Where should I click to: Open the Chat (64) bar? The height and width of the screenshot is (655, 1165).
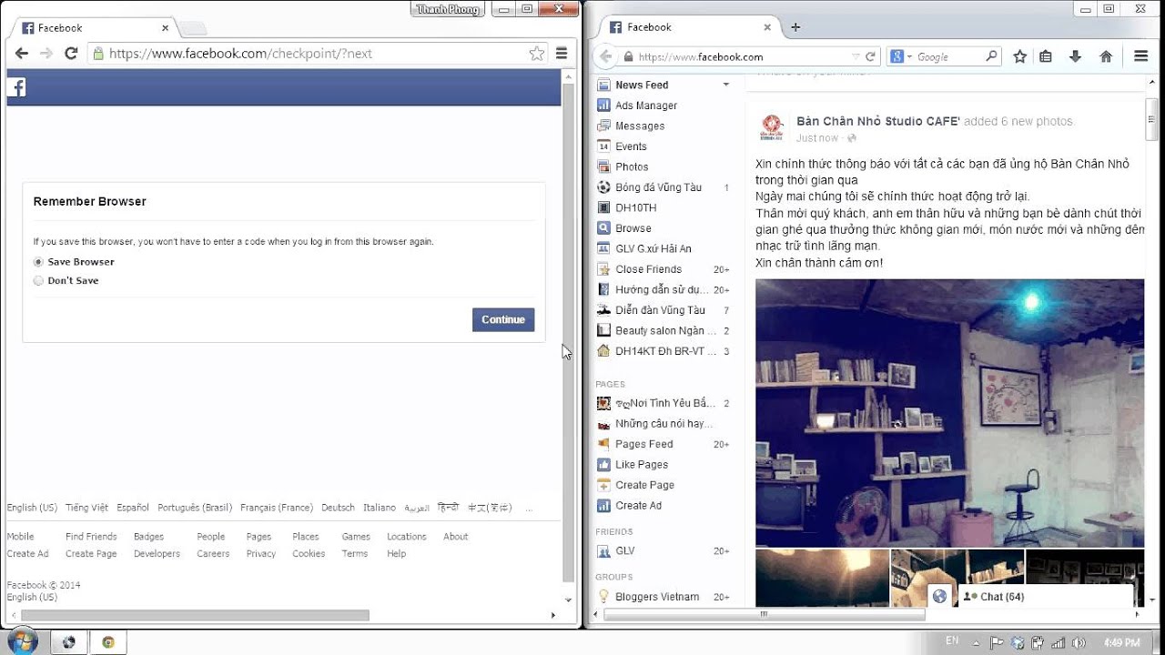pyautogui.click(x=1044, y=597)
